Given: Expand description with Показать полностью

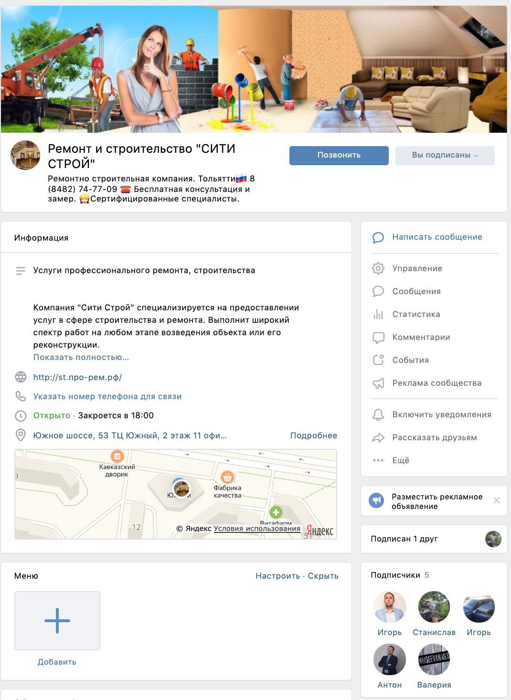Looking at the screenshot, I should click(x=81, y=357).
